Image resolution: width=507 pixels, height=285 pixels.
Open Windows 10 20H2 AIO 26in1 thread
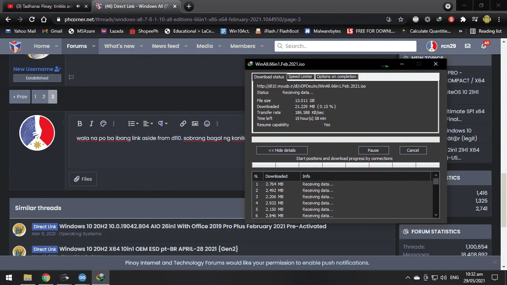coord(193,226)
